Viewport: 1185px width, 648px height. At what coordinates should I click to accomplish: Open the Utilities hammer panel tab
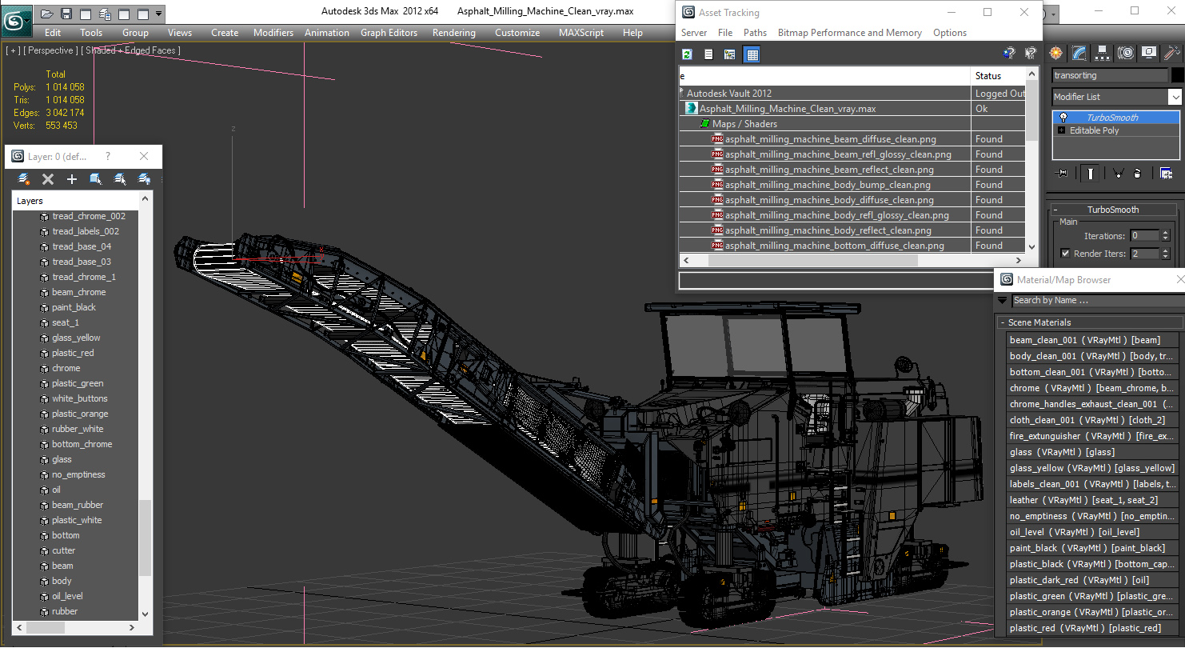[x=1172, y=53]
